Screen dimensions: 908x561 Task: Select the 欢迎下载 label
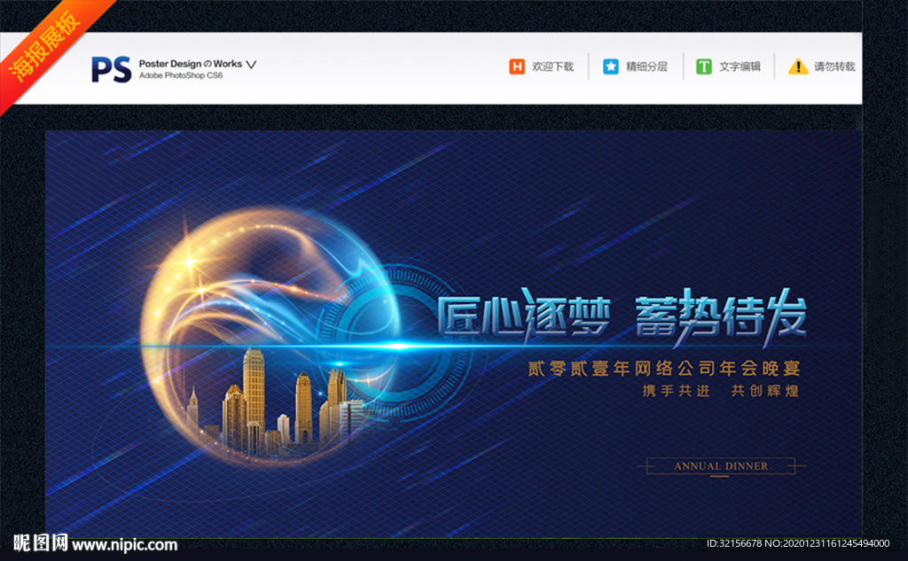552,66
